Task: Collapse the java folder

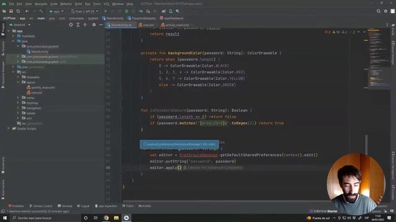Action: coord(14,41)
